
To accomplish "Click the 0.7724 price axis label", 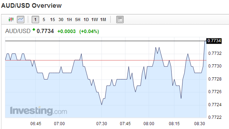I will (215, 105).
